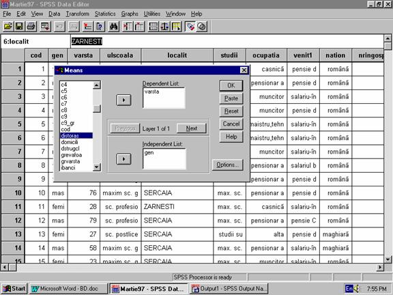This screenshot has width=393, height=295.
Task: Open the Statistics menu
Action: click(x=105, y=14)
